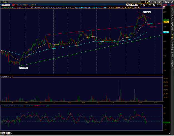Open the Active Trader side tab
This screenshot has width=174, height=136.
172,27
